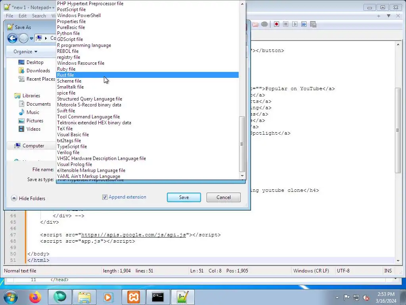Click the Save button

pyautogui.click(x=184, y=197)
